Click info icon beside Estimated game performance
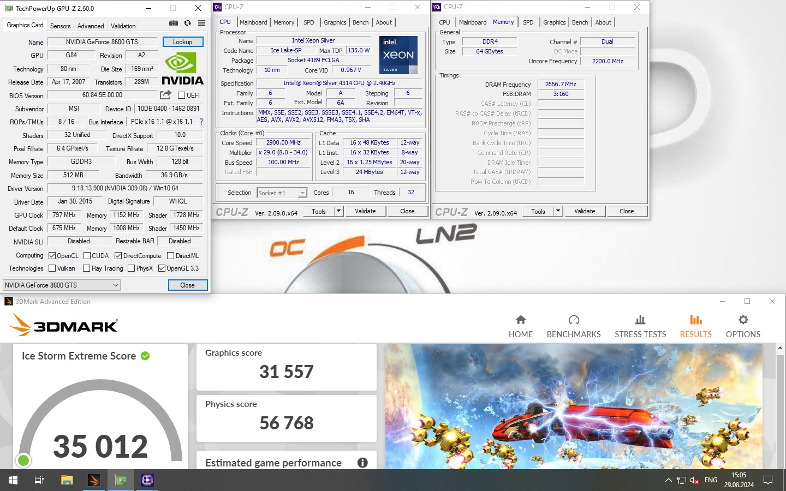786x491 pixels. pyautogui.click(x=362, y=463)
